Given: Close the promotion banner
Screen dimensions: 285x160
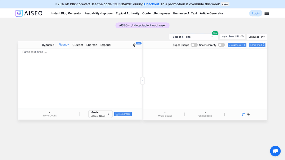Looking at the screenshot, I should pos(225,4).
